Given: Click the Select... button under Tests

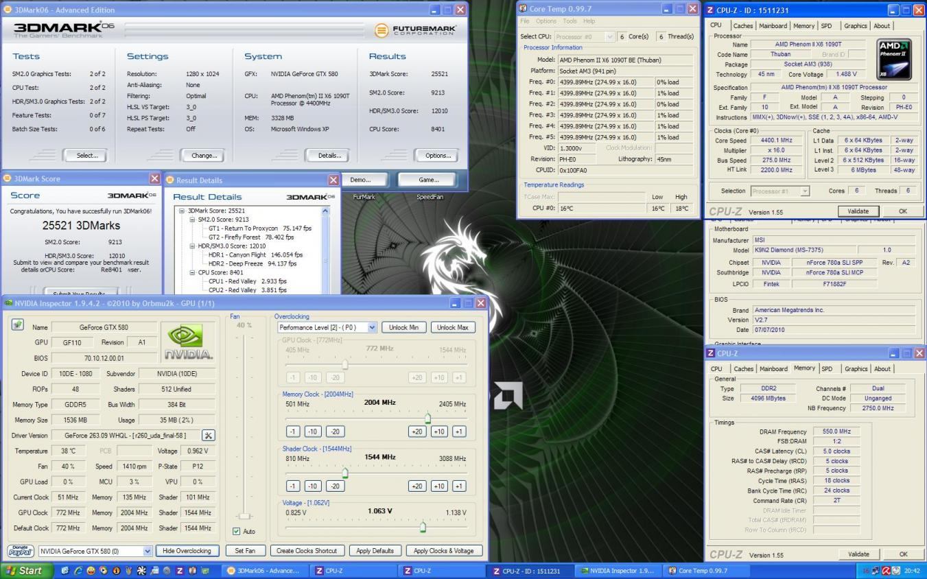Looking at the screenshot, I should (87, 155).
